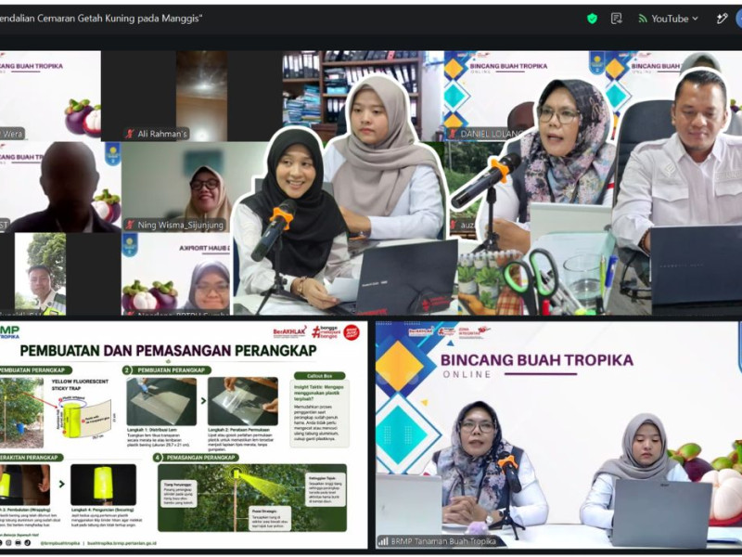Image resolution: width=742 pixels, height=557 pixels.
Task: Click signal bars beside BRMP Tanaman Buah Tropika
Action: (x=383, y=541)
